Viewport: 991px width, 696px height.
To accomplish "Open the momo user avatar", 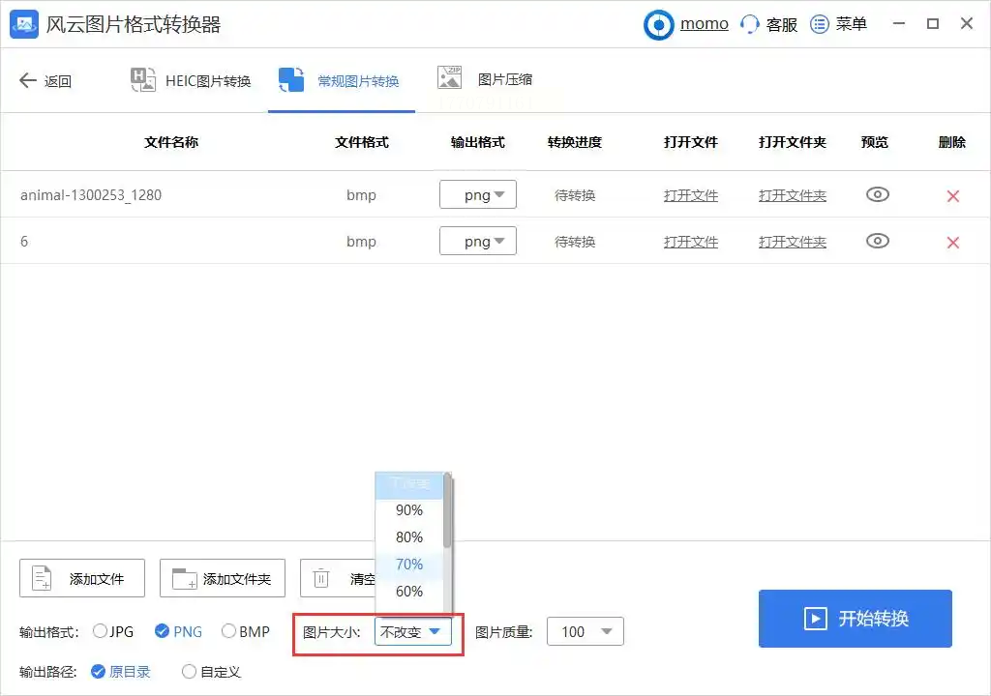I will (x=658, y=24).
